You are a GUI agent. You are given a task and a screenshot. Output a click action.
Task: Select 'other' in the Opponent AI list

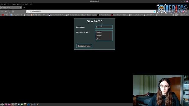click(104, 39)
